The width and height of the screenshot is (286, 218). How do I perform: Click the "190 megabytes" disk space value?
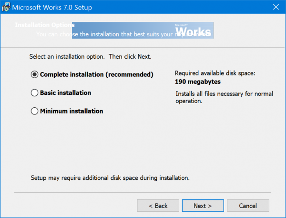pos(194,82)
